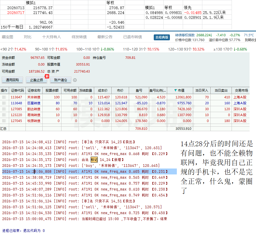Click the yellow 标记 tag in the log
Screen dimensions: 256x240
pos(94,160)
